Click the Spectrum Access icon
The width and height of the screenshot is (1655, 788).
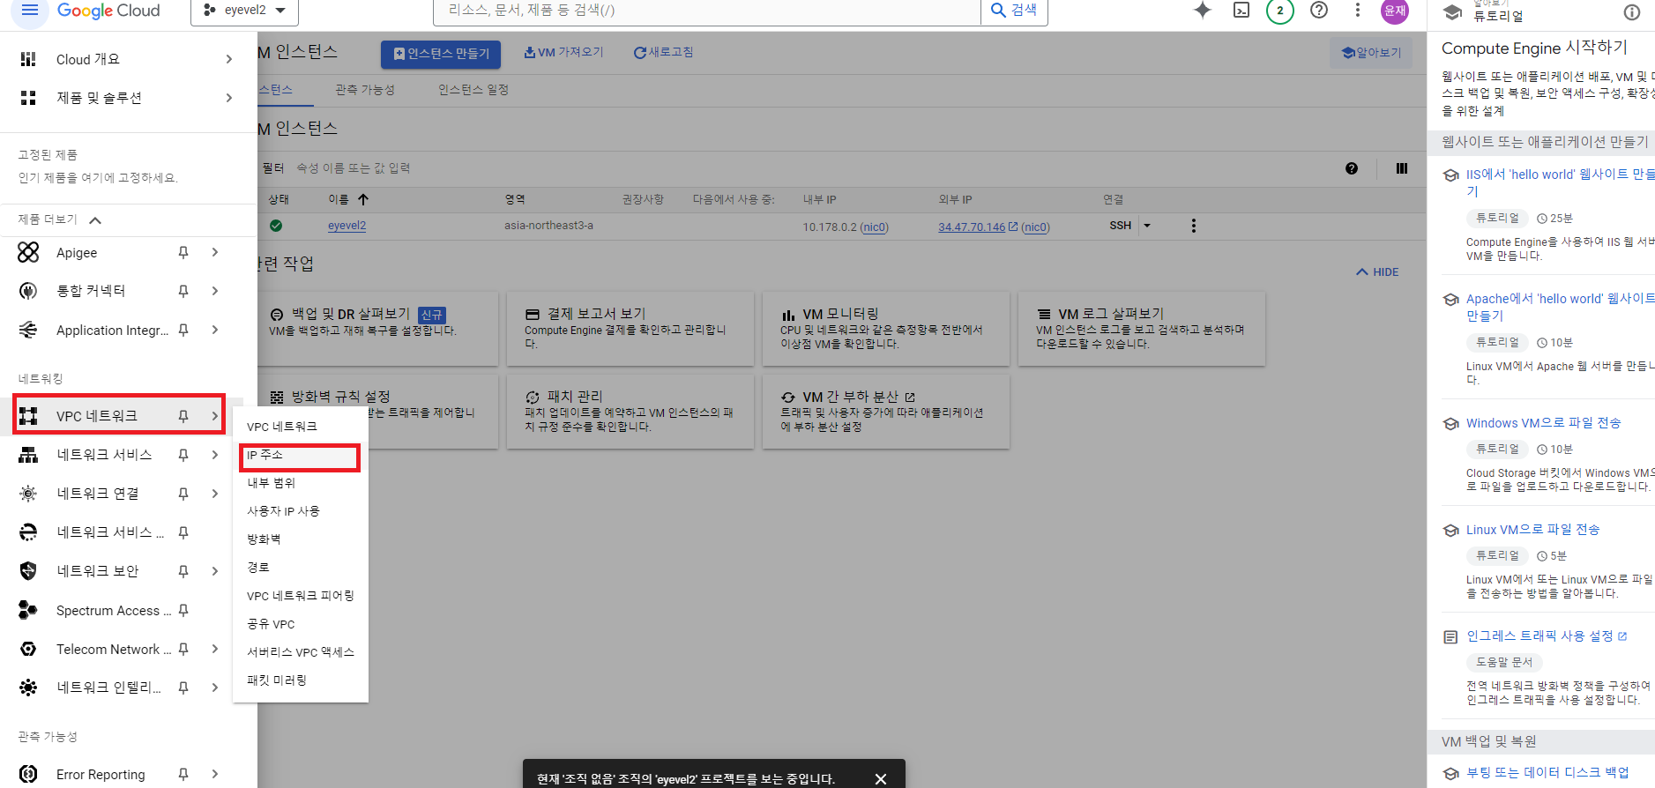tap(28, 610)
